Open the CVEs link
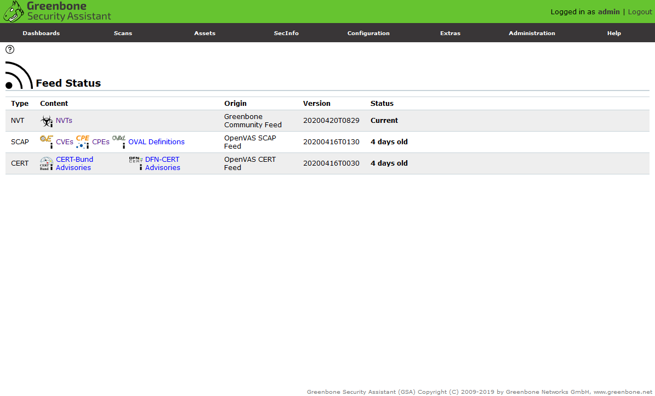The height and width of the screenshot is (396, 655). [x=64, y=142]
